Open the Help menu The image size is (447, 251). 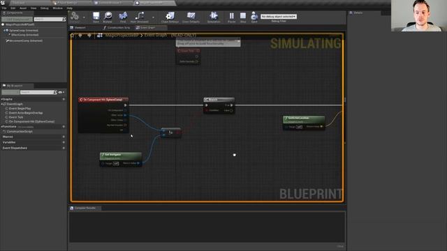point(70,8)
